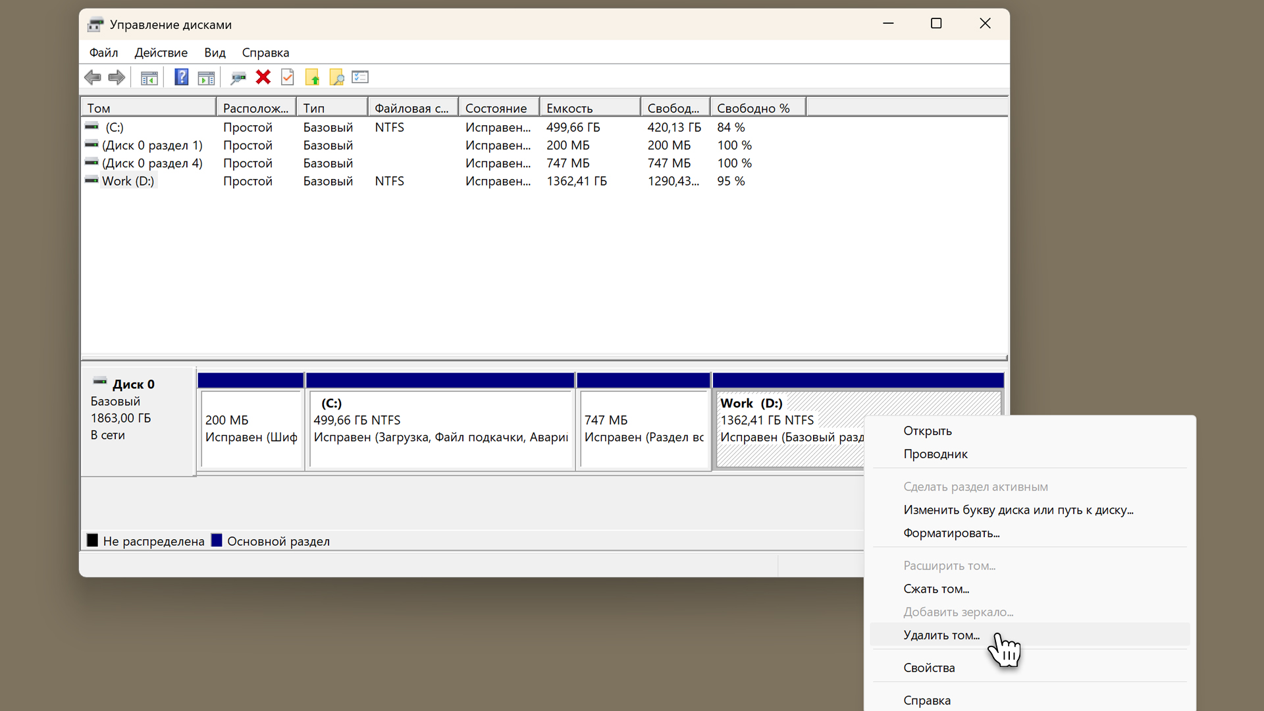
Task: Click the folder with magnifier icon
Action: [336, 78]
